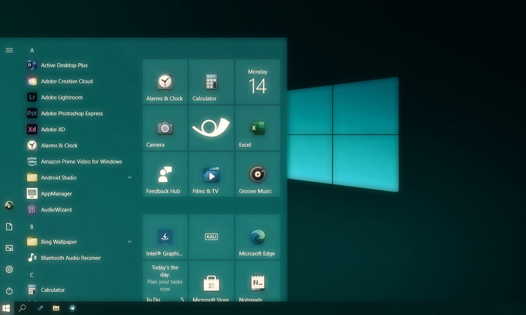Expand the Bing Wallpaper folder
The image size is (526, 315).
click(x=129, y=241)
